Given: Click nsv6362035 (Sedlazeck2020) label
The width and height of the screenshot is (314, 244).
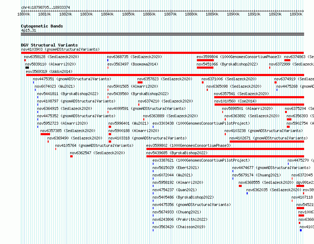Looking at the screenshot, I should click(274, 190).
